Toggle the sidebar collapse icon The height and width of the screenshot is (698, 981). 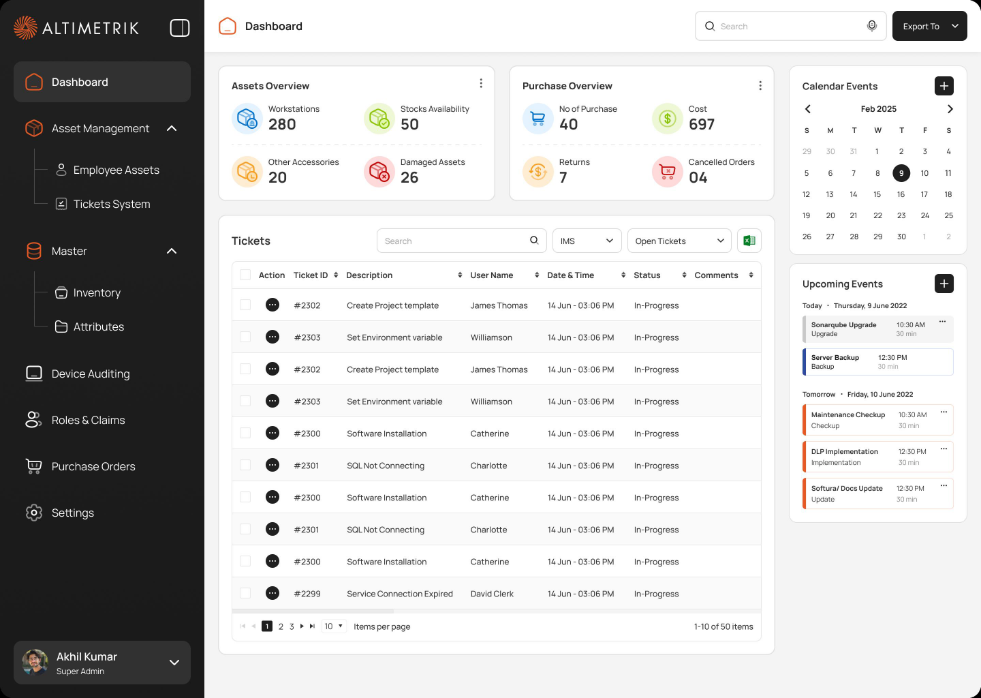pyautogui.click(x=180, y=28)
